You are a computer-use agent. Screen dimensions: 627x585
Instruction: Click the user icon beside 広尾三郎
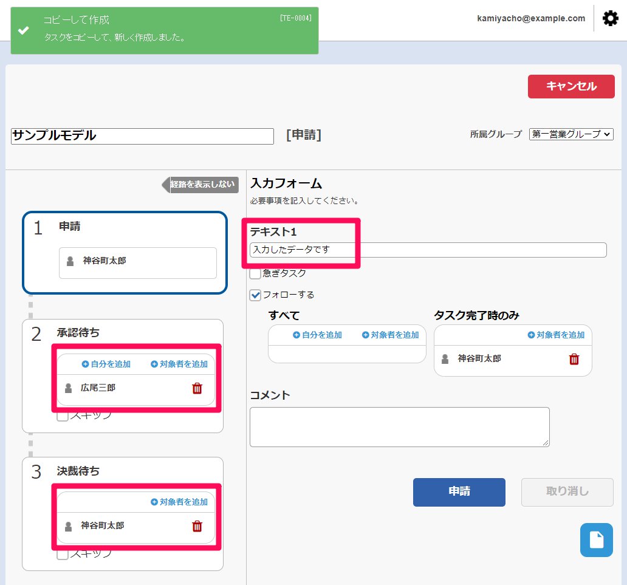(69, 388)
